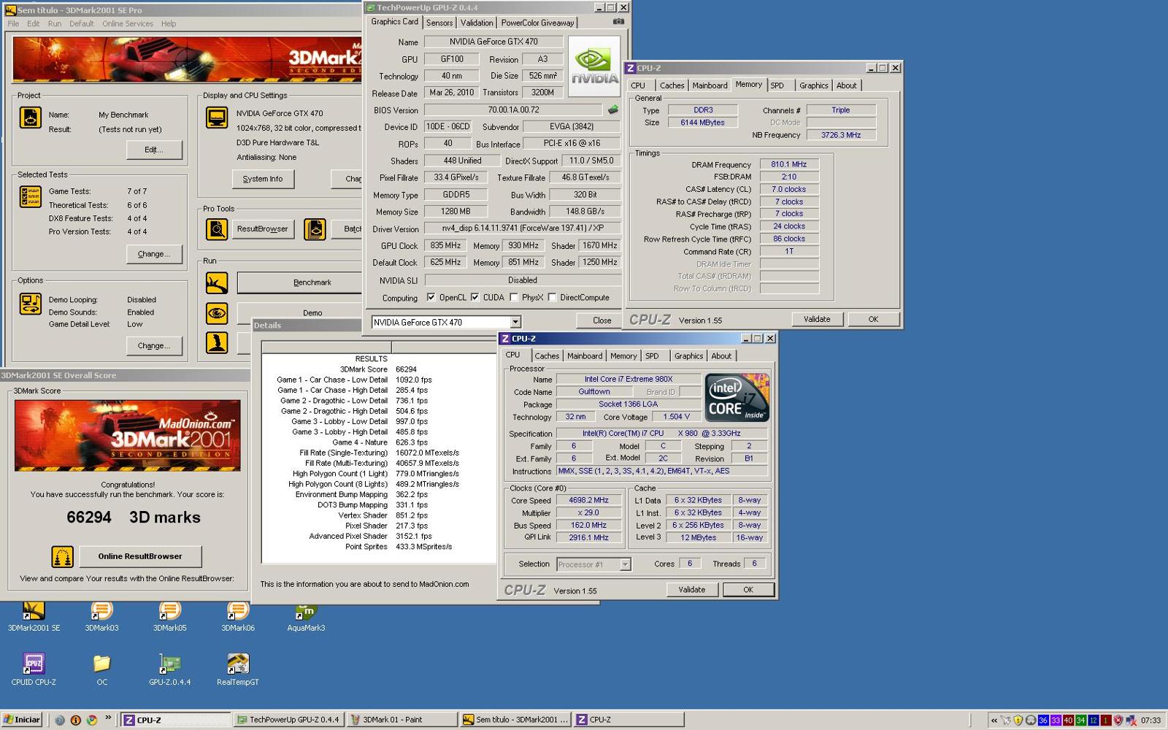
Task: Click the Edit... button in Project
Action: click(x=154, y=150)
